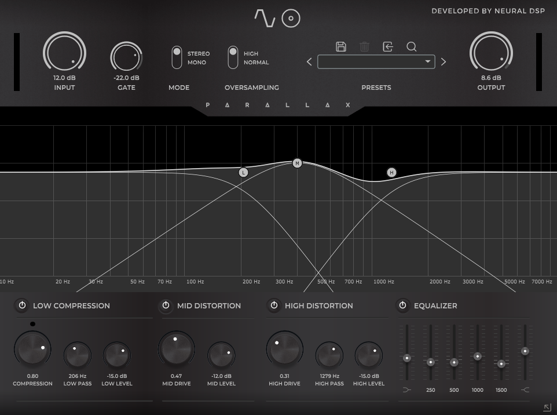Disable the Mid Distortion section
The width and height of the screenshot is (557, 415).
pyautogui.click(x=166, y=305)
